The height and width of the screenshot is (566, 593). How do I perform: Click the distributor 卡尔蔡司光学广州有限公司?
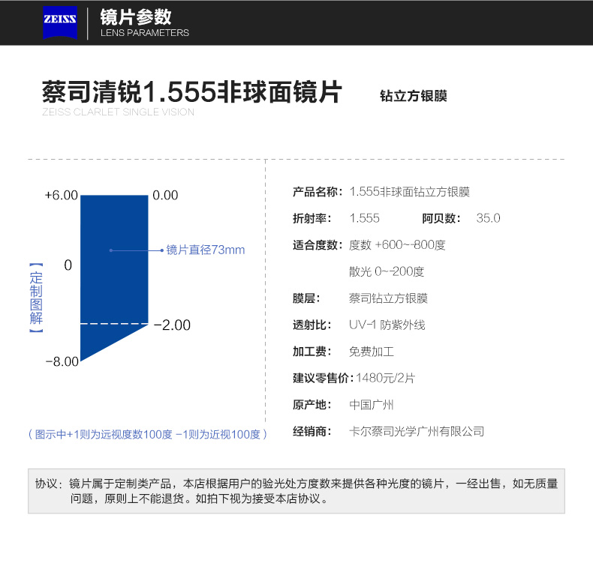click(x=417, y=431)
